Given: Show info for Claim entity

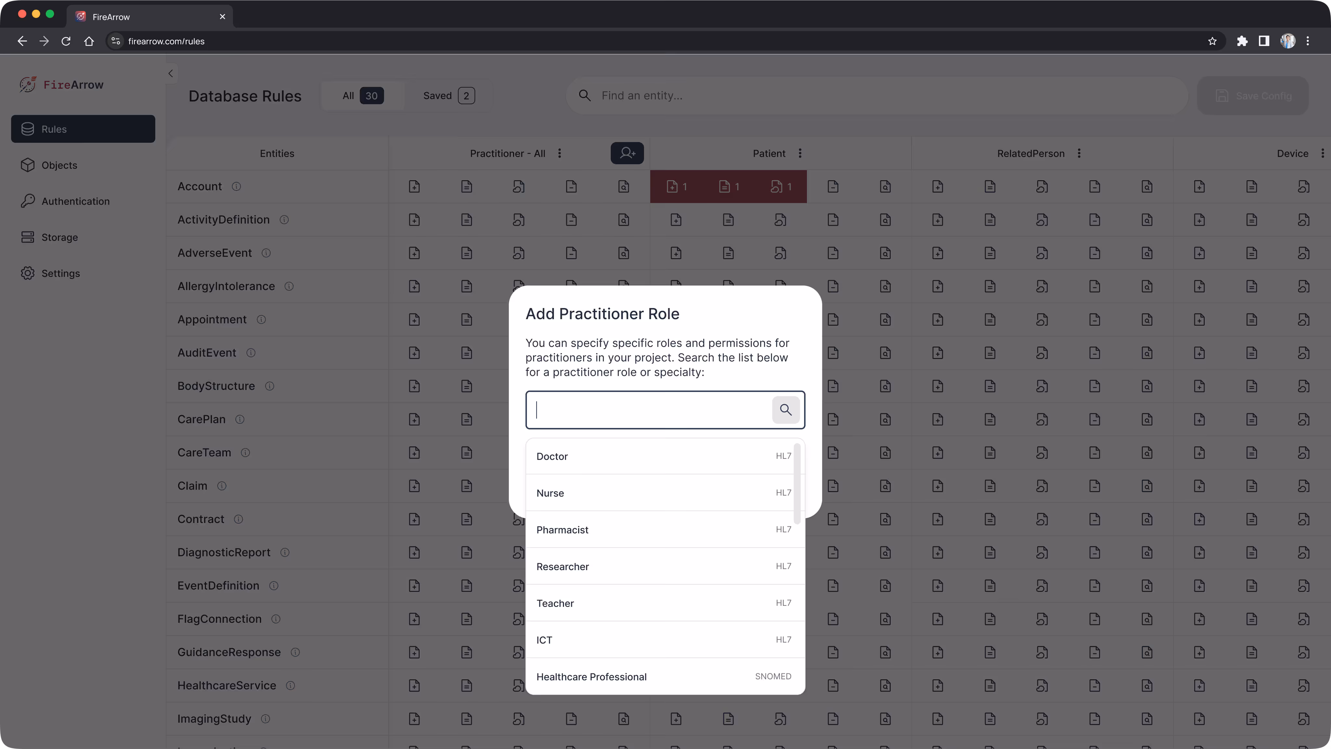Looking at the screenshot, I should click(x=222, y=486).
